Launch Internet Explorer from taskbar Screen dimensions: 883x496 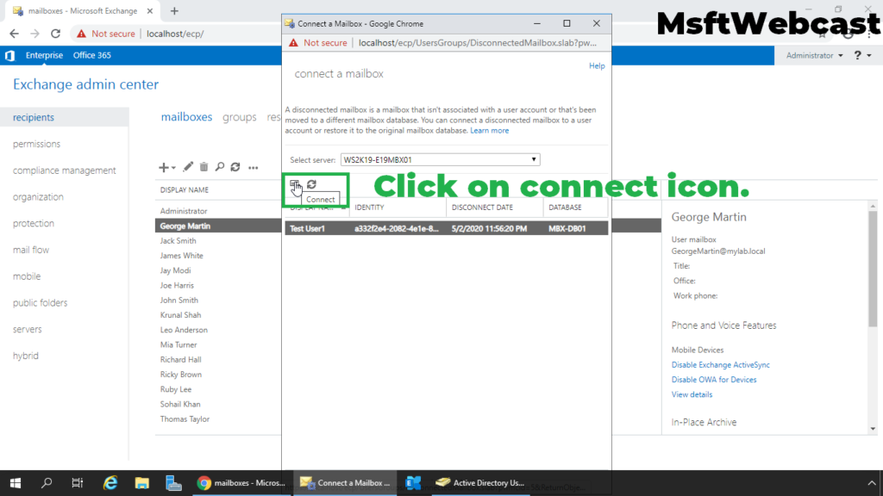pyautogui.click(x=110, y=483)
